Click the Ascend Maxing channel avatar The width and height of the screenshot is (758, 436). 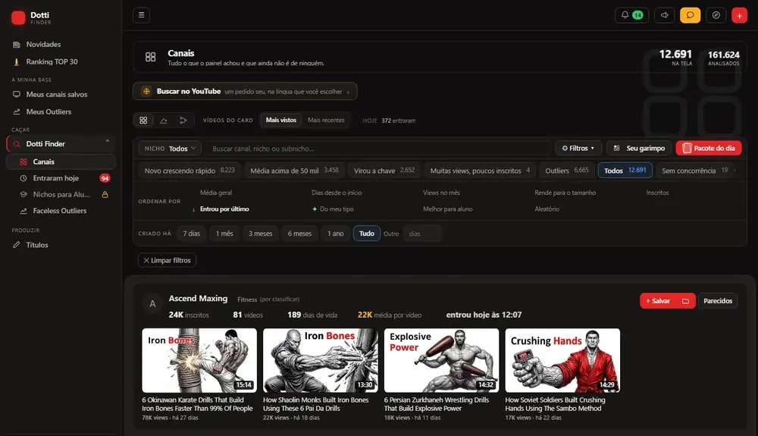tap(152, 304)
